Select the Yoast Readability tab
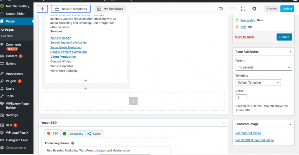 click(x=73, y=134)
